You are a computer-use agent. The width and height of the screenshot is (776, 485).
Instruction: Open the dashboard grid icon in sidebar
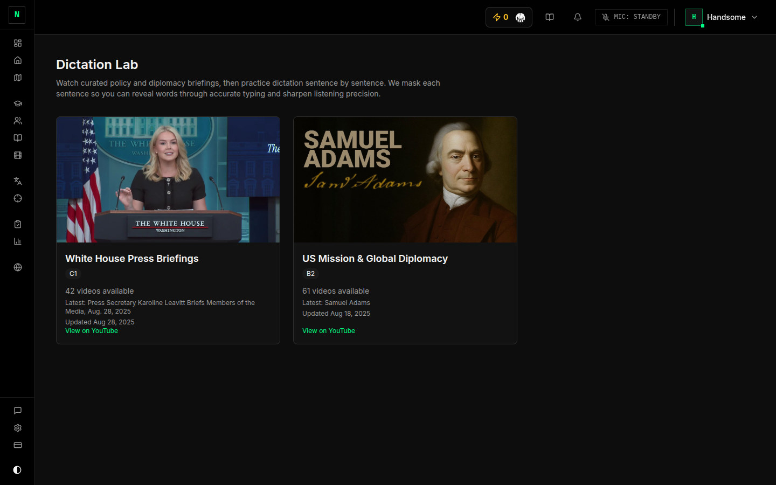18,43
